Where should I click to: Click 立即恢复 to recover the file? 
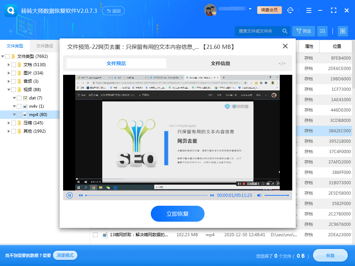click(x=177, y=214)
